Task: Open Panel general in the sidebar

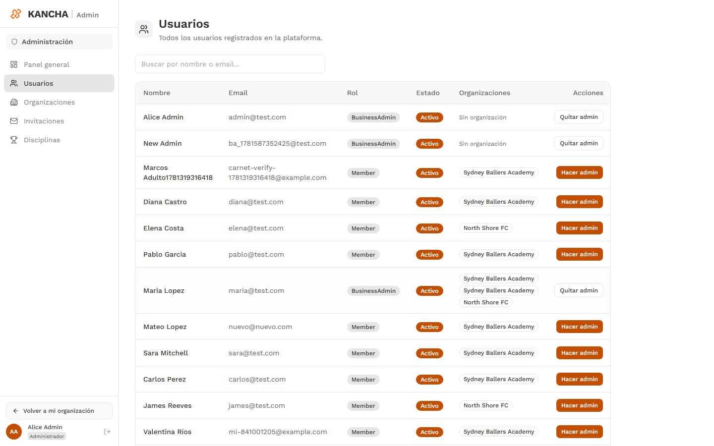Action: [59, 64]
